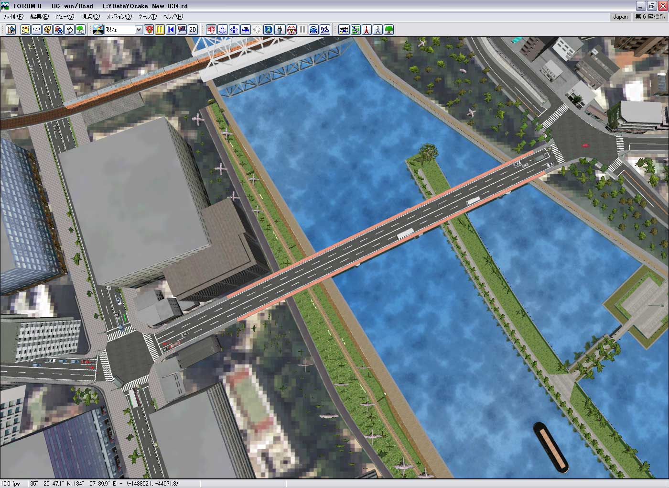Open the ファイル(F) menu
This screenshot has height=488, width=669.
pyautogui.click(x=13, y=17)
